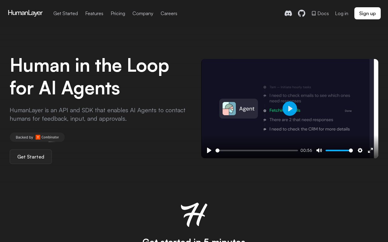Screen dimensions: 388x242
Task: Click the Sign up button
Action: (367, 13)
